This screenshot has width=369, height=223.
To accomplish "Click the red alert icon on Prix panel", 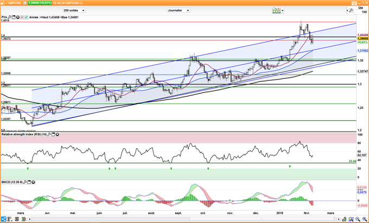I will (x=22, y=17).
